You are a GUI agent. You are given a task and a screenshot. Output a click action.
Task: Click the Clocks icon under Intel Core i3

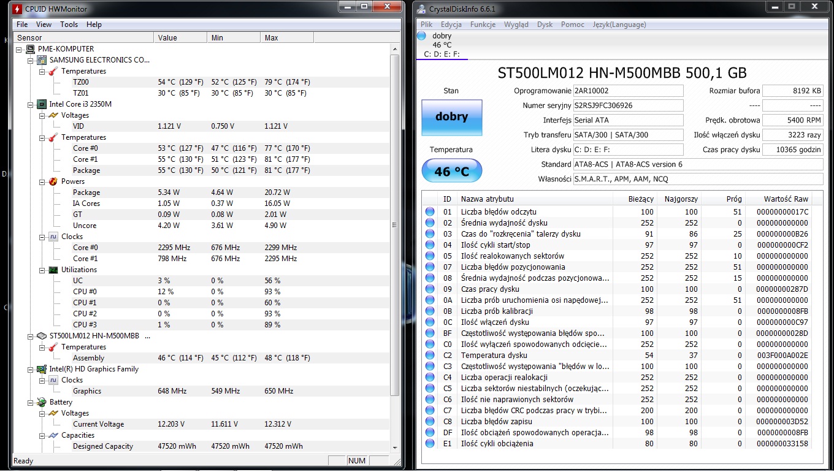[x=53, y=237]
